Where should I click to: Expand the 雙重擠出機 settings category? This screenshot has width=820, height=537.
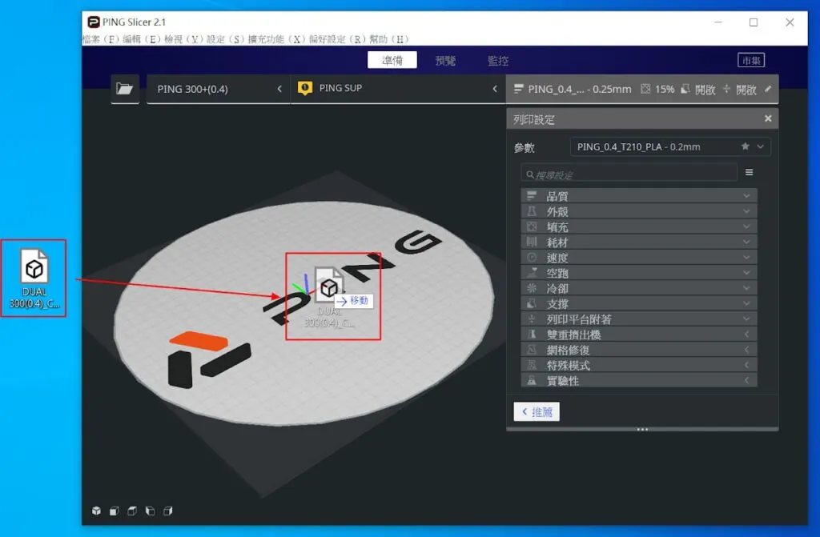point(639,335)
